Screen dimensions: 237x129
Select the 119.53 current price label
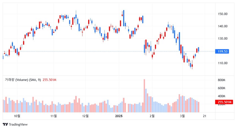tap(222, 52)
